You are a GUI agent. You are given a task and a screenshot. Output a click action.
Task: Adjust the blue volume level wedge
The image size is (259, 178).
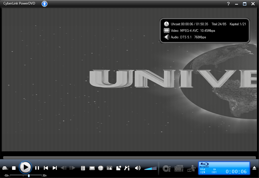pos(150,168)
